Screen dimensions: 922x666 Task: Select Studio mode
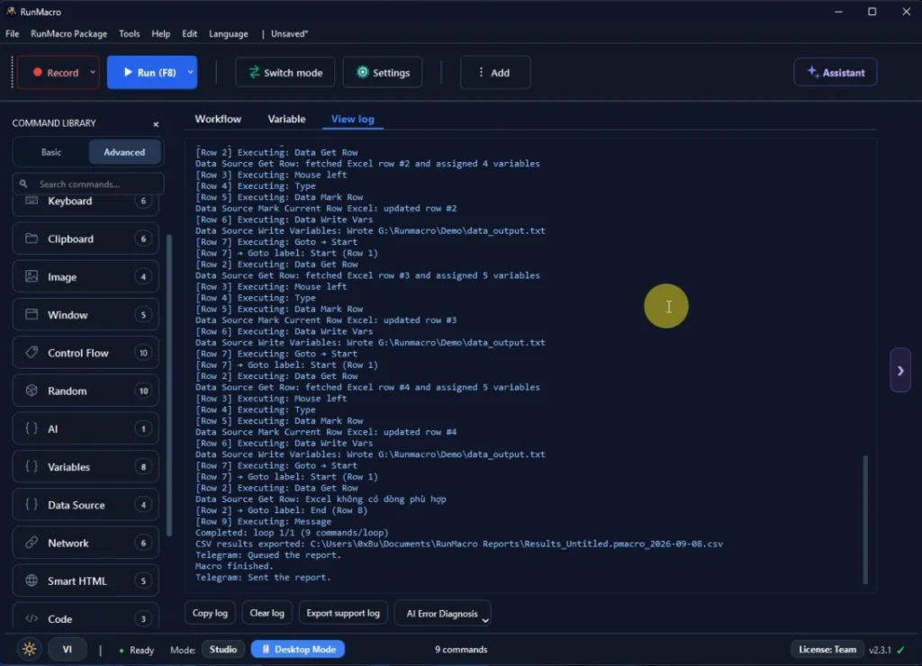click(x=223, y=650)
